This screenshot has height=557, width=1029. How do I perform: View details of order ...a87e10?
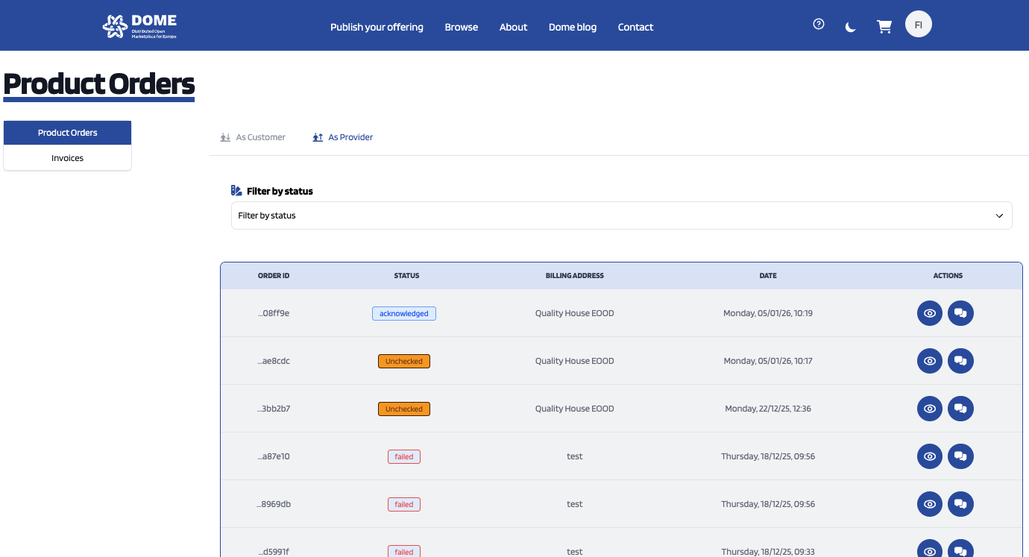coord(929,456)
